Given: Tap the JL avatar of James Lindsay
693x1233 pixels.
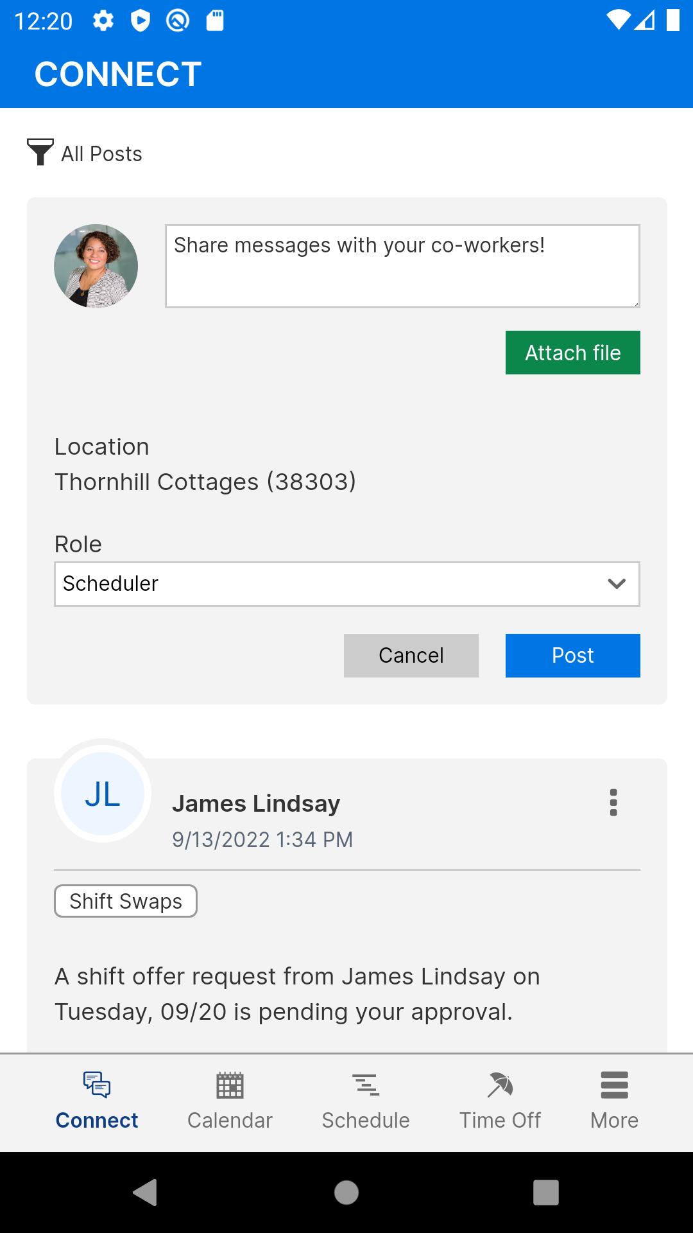Looking at the screenshot, I should (x=103, y=794).
